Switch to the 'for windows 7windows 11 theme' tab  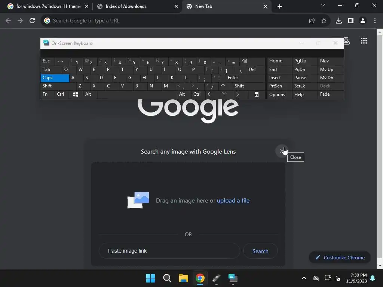pyautogui.click(x=48, y=6)
